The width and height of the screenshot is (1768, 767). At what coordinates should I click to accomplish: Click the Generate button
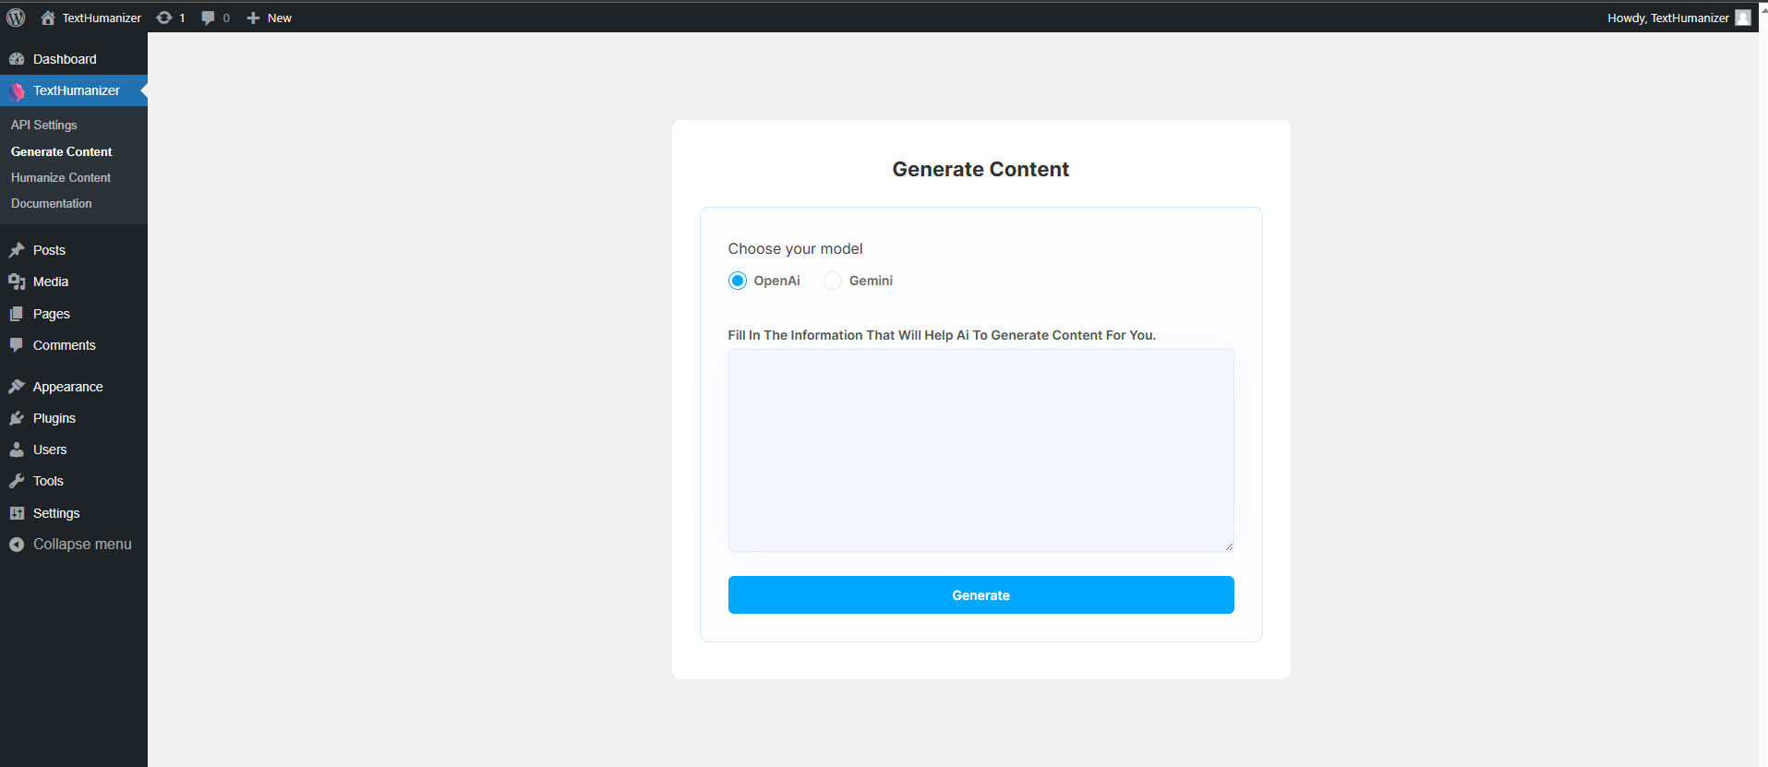click(980, 594)
